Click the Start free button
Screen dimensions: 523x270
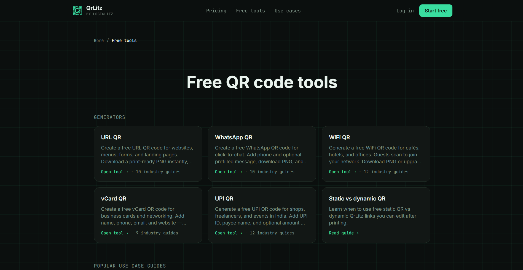click(x=436, y=11)
